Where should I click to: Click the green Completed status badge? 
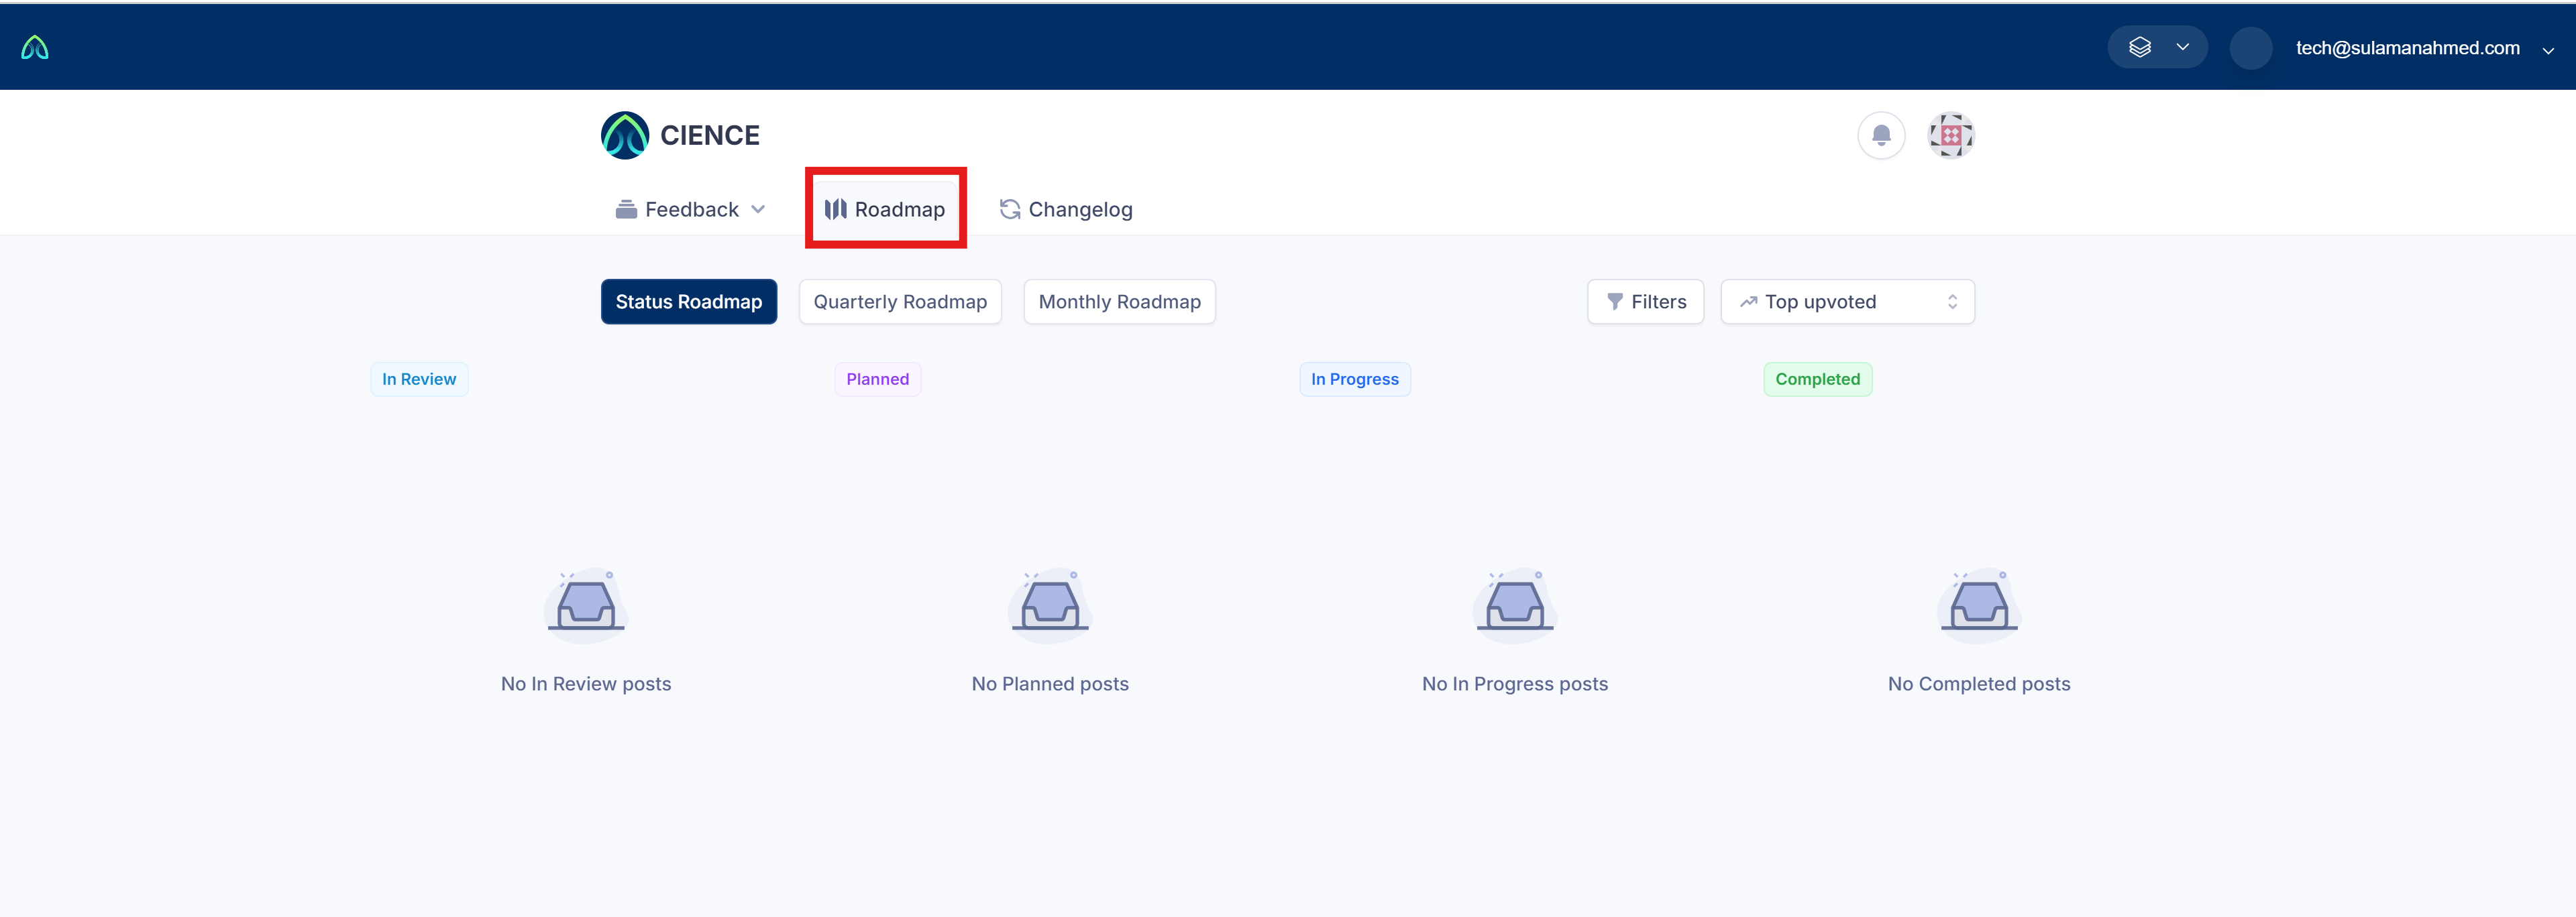(x=1817, y=379)
